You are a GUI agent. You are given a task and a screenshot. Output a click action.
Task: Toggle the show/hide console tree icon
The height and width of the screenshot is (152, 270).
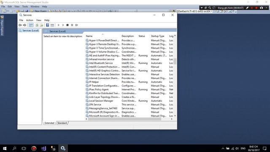click(x=31, y=25)
